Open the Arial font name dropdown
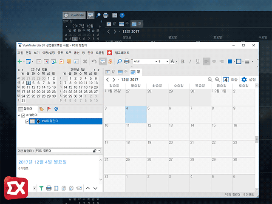The image size is (272, 204). point(156,61)
